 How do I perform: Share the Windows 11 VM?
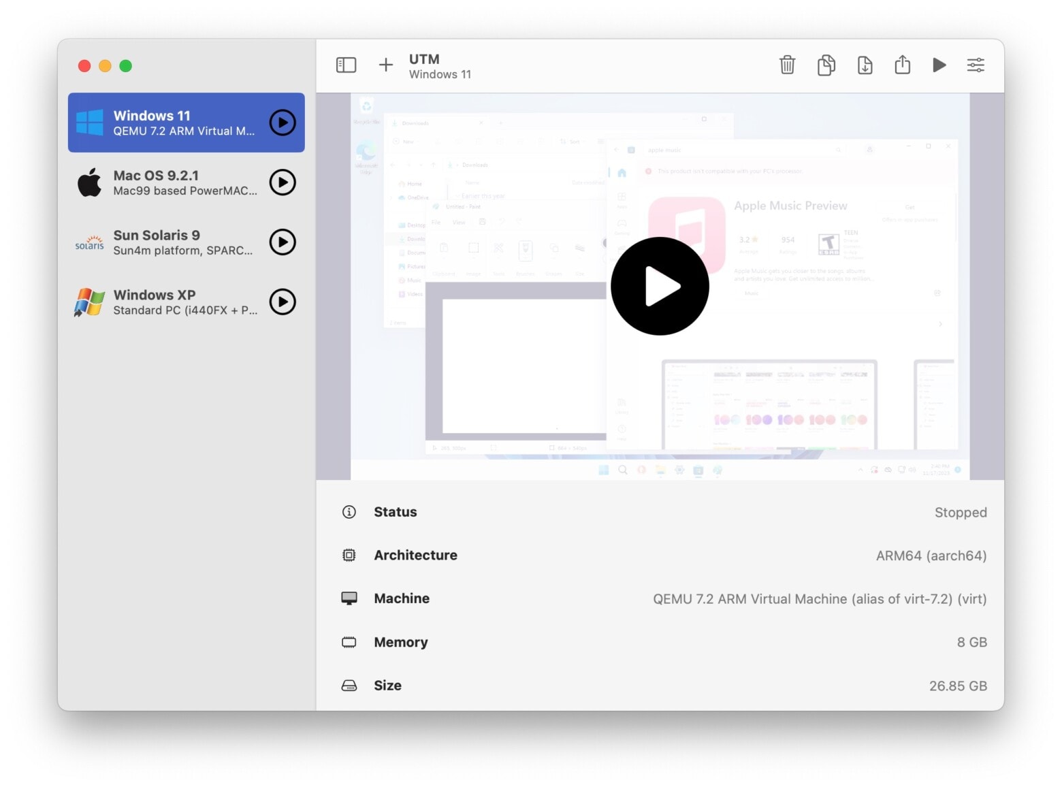902,65
